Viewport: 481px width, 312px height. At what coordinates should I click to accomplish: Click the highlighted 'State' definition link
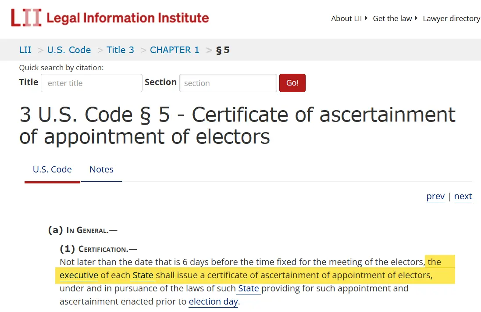[143, 276]
